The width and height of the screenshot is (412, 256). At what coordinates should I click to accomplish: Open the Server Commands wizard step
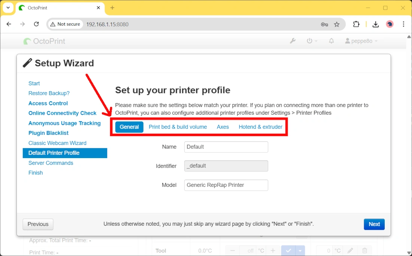pyautogui.click(x=51, y=163)
